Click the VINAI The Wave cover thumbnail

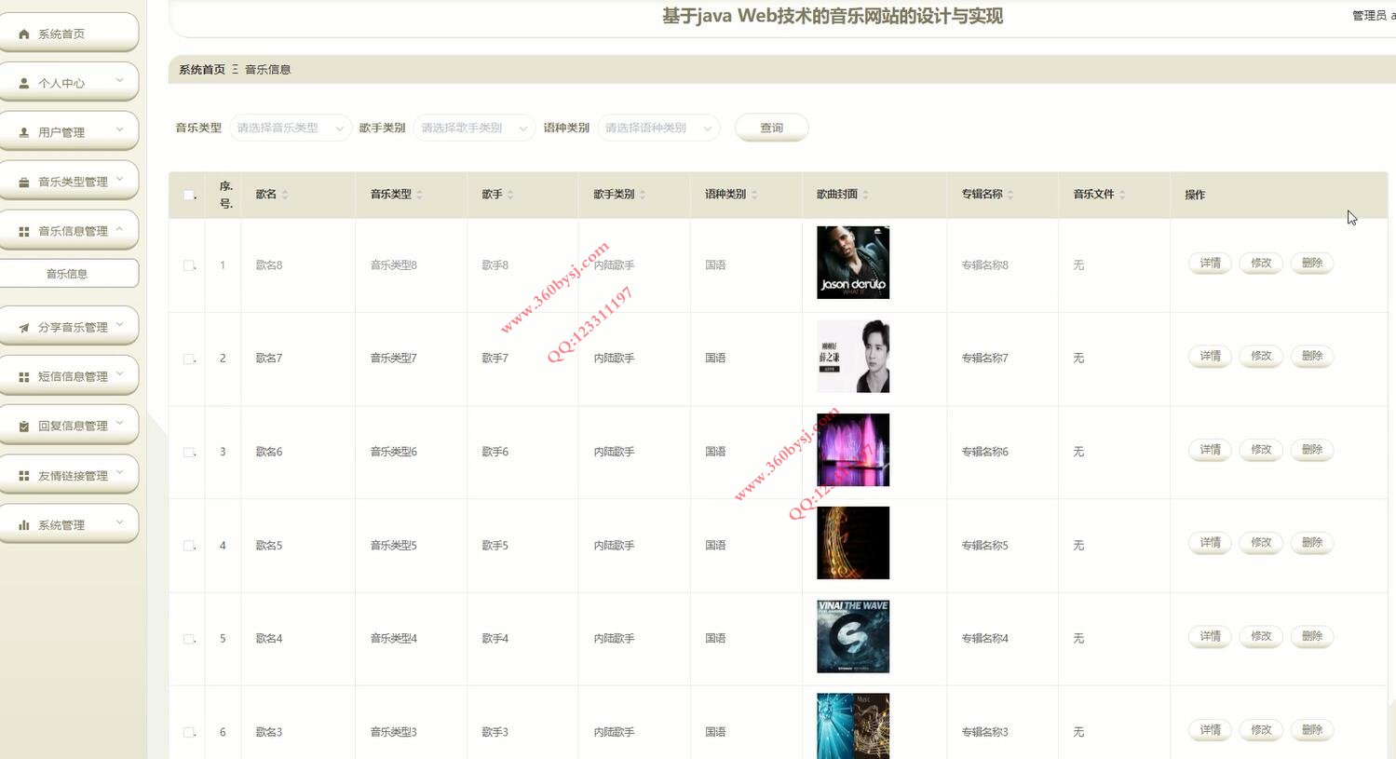click(853, 636)
